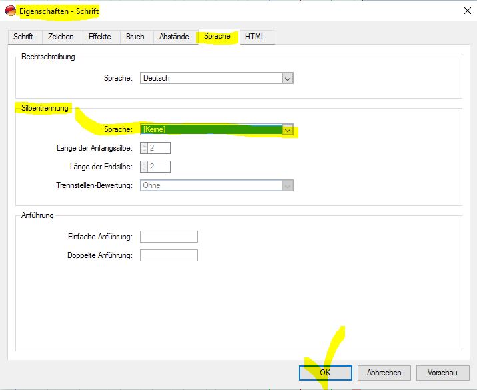
Task: Select the Effekte tab
Action: 100,37
